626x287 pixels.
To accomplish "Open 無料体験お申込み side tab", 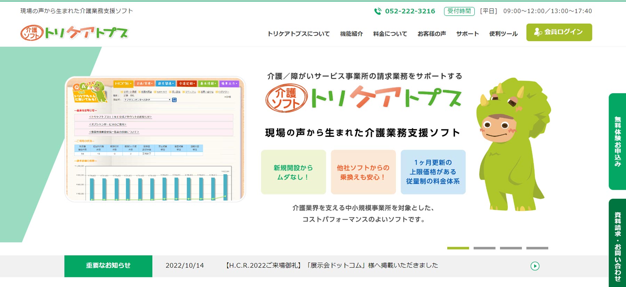I will click(x=617, y=141).
